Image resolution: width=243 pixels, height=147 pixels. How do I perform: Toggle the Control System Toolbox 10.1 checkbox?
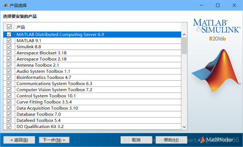9,96
